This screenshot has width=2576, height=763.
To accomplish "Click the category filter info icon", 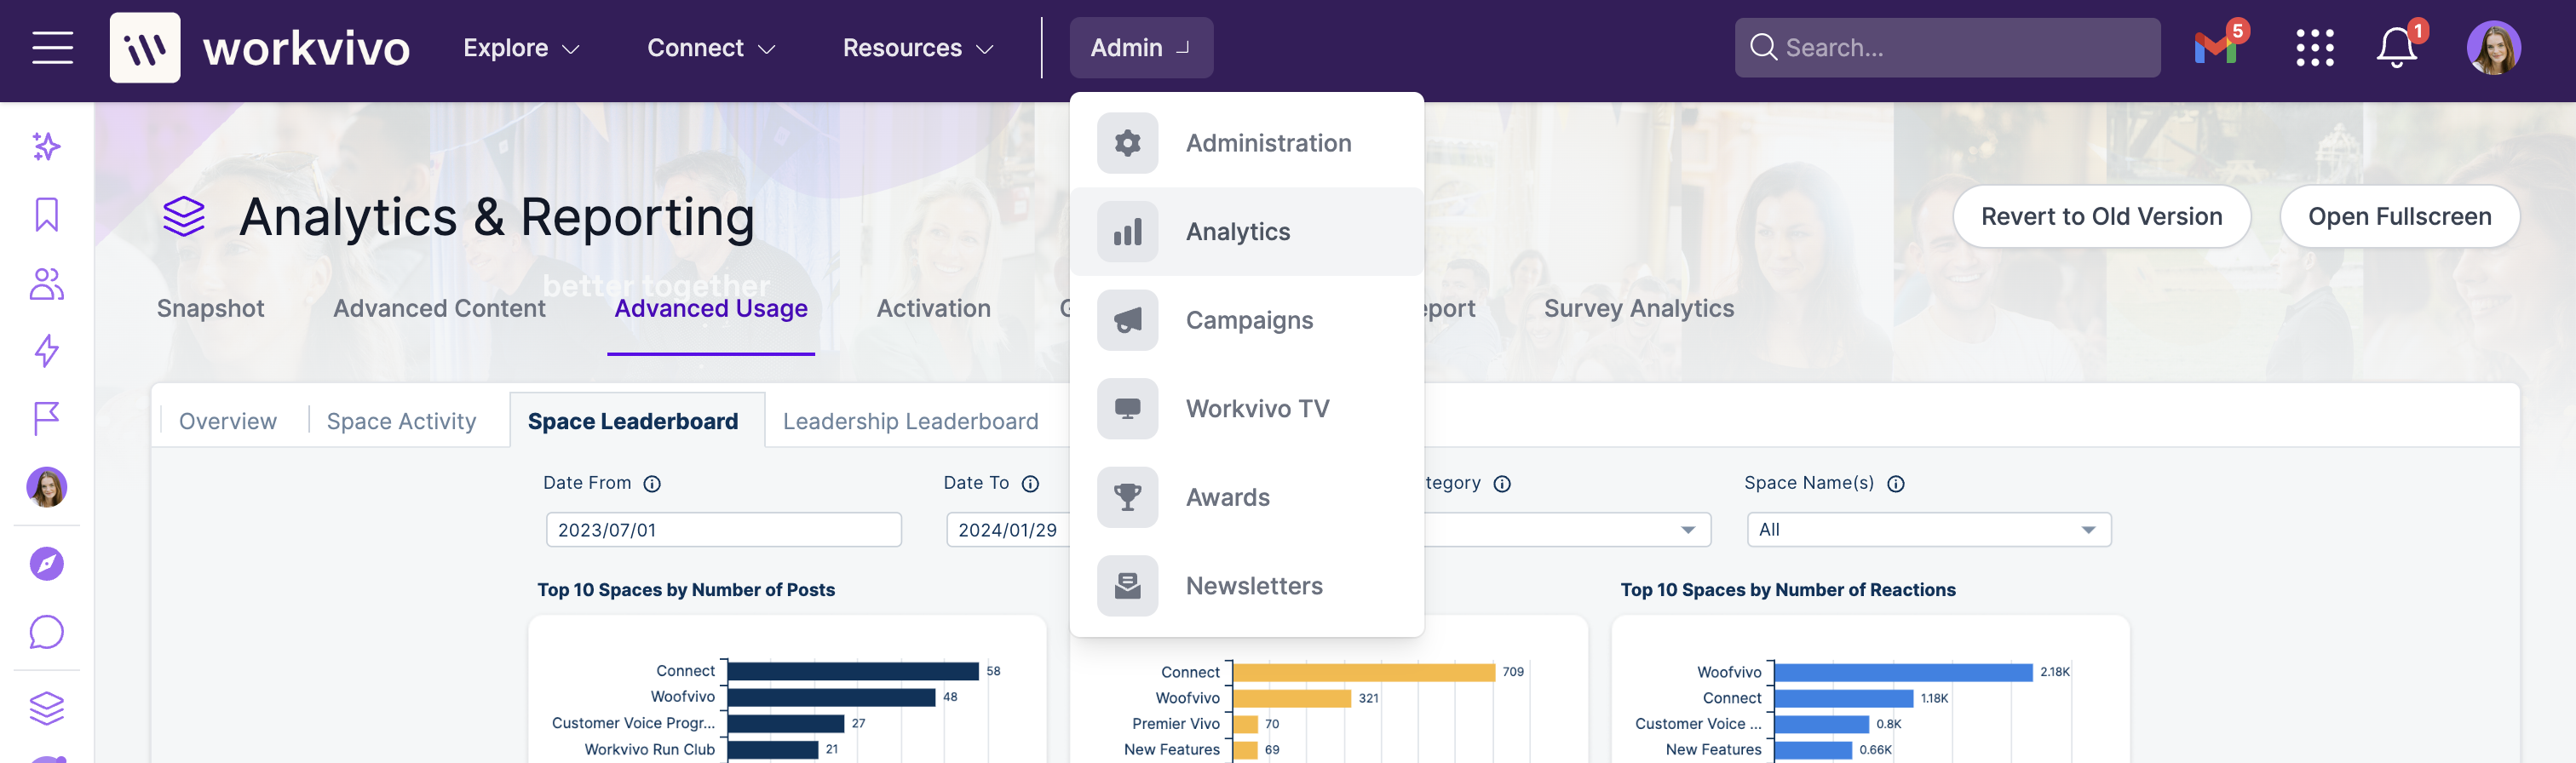I will point(1501,484).
